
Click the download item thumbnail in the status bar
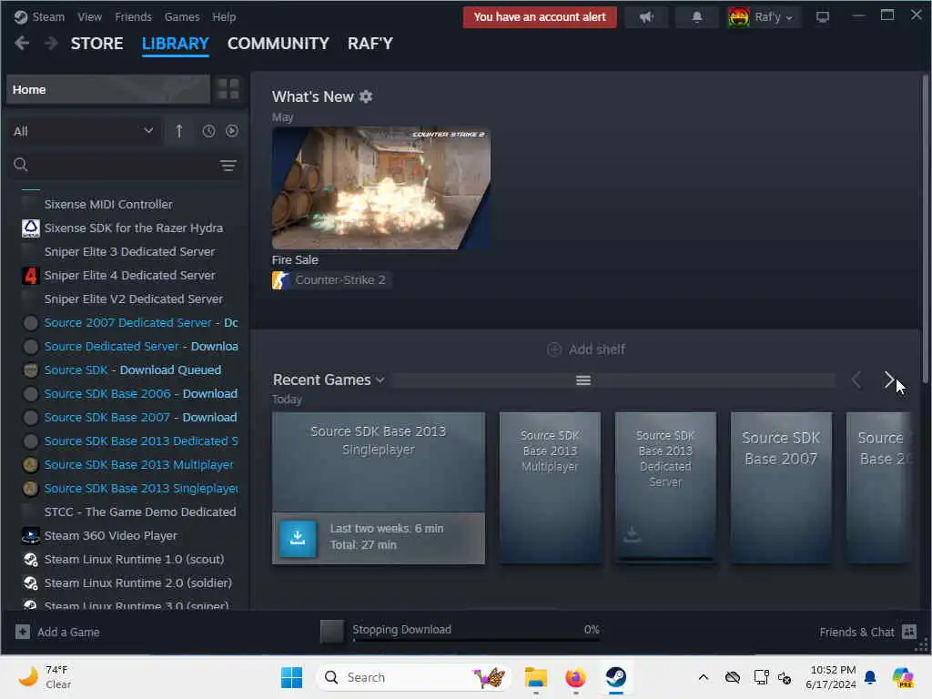click(x=331, y=632)
